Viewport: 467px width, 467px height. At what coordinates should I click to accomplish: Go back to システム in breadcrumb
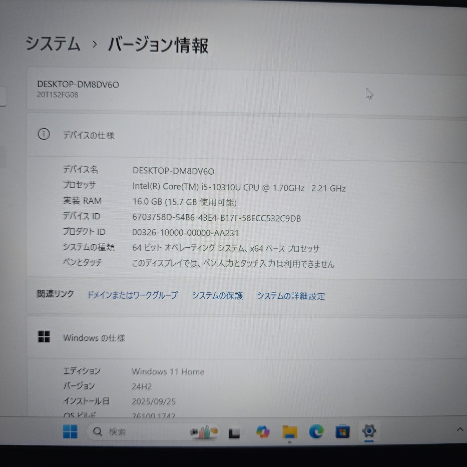pyautogui.click(x=53, y=44)
